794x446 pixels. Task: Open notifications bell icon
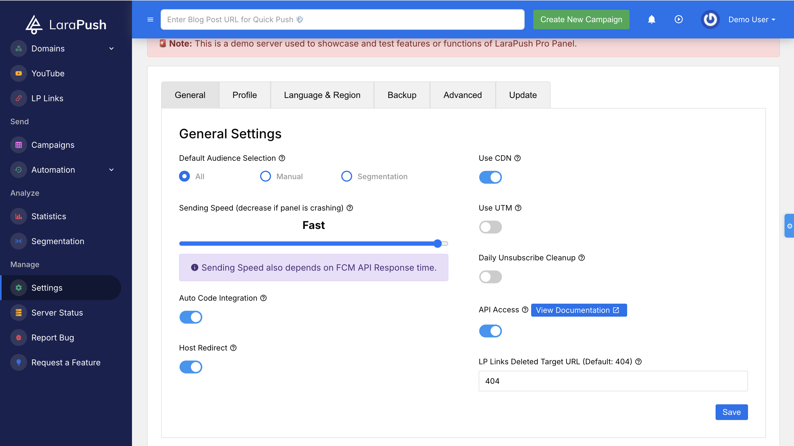[651, 19]
